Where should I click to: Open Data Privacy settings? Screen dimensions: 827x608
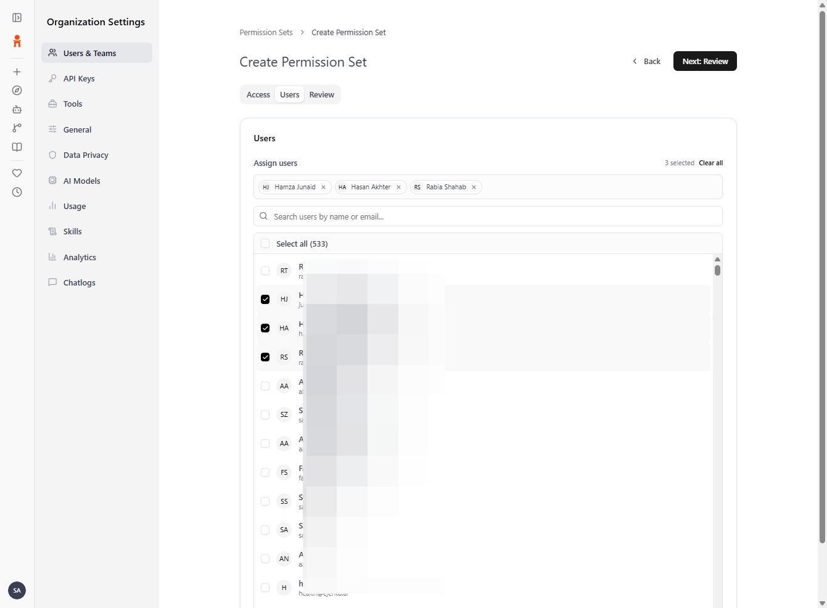coord(97,155)
